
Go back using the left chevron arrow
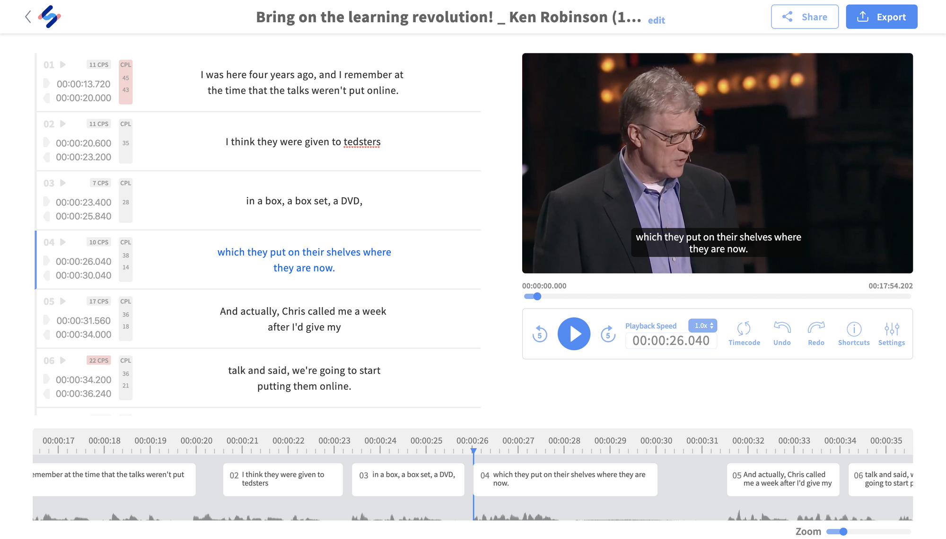28,17
